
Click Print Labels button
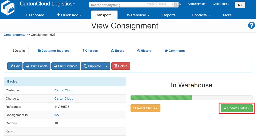point(37,66)
